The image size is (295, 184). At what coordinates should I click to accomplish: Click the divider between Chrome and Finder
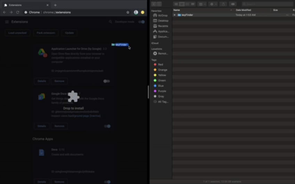pyautogui.click(x=148, y=92)
